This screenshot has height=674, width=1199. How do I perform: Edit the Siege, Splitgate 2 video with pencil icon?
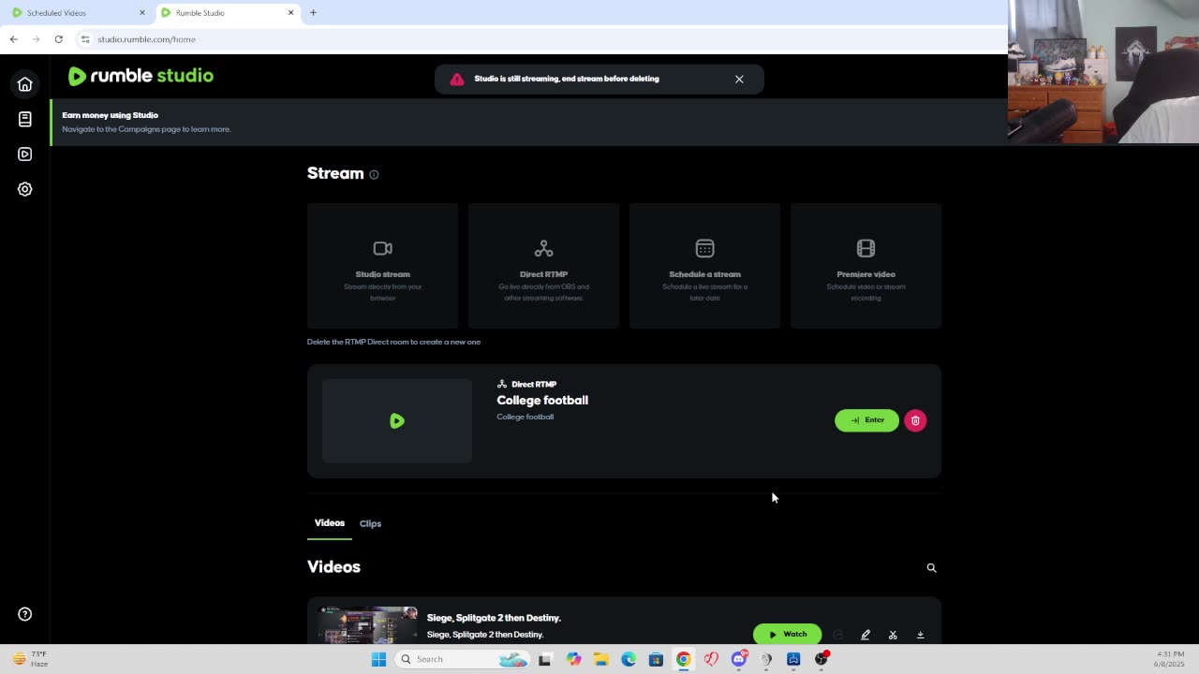click(866, 635)
